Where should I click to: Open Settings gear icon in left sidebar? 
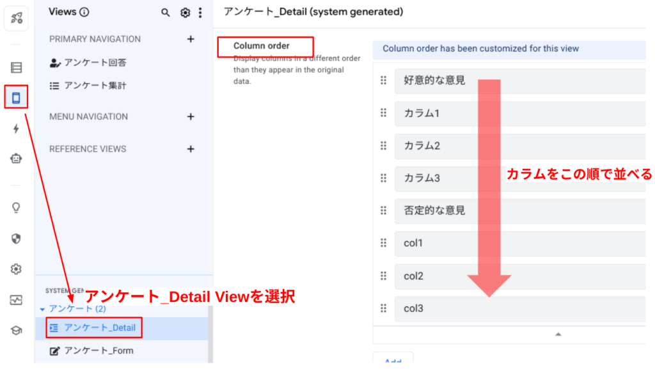coord(16,269)
